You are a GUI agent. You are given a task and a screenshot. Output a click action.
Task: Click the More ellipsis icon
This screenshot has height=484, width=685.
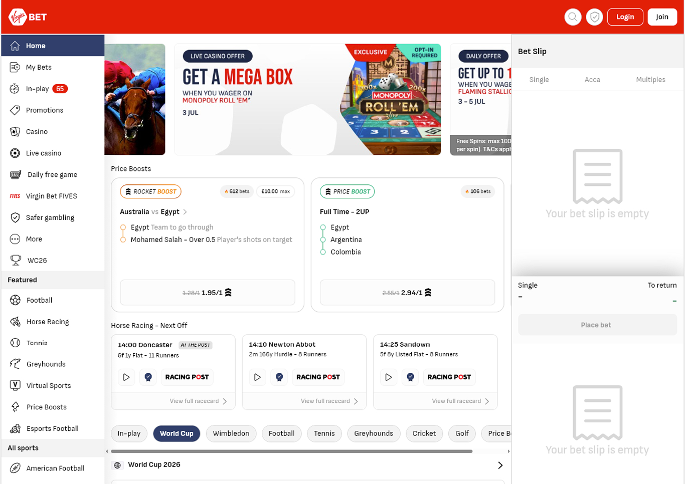(x=15, y=239)
